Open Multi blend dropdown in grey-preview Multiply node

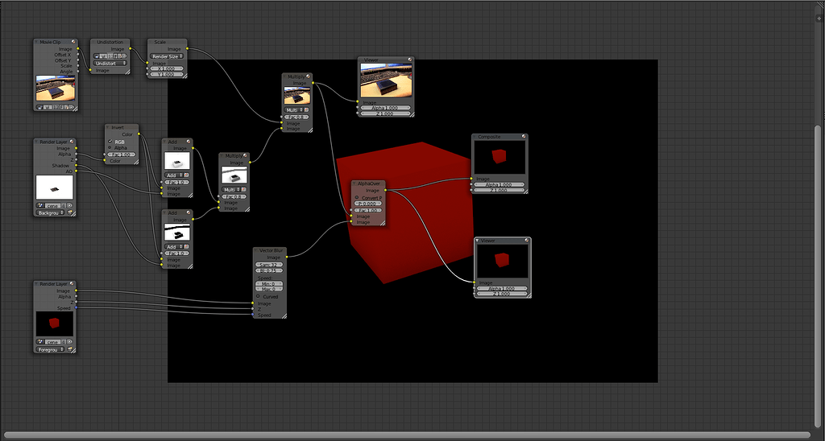point(230,190)
